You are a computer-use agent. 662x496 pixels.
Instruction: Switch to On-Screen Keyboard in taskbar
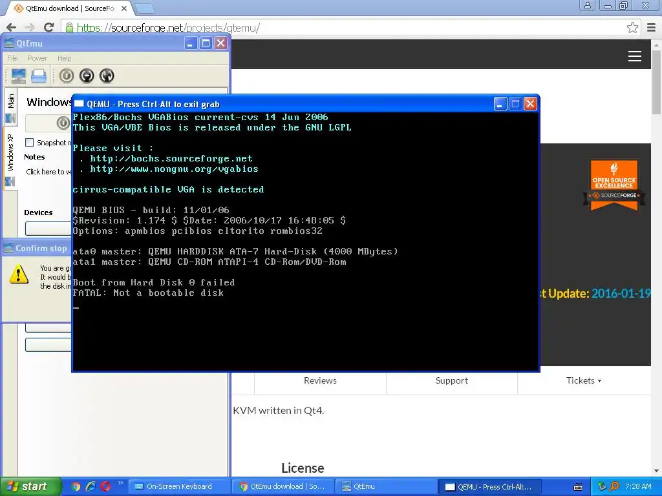pyautogui.click(x=178, y=486)
